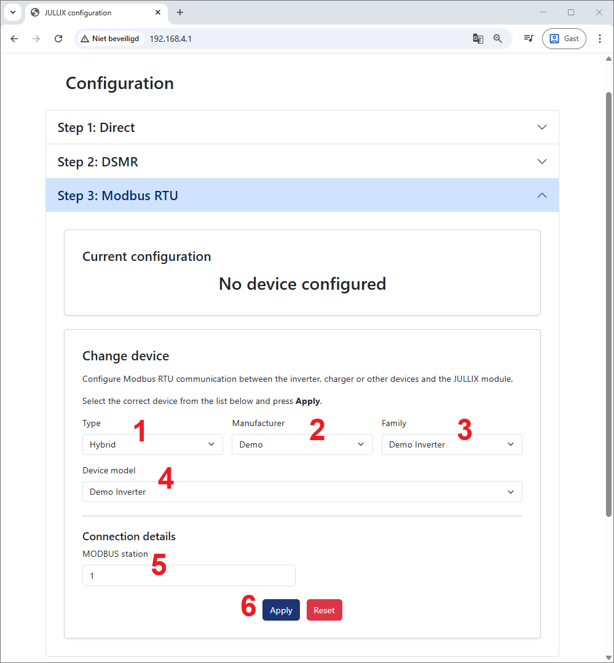Click the Niet beveiligd security warning
Image resolution: width=614 pixels, height=663 pixels.
pyautogui.click(x=110, y=39)
